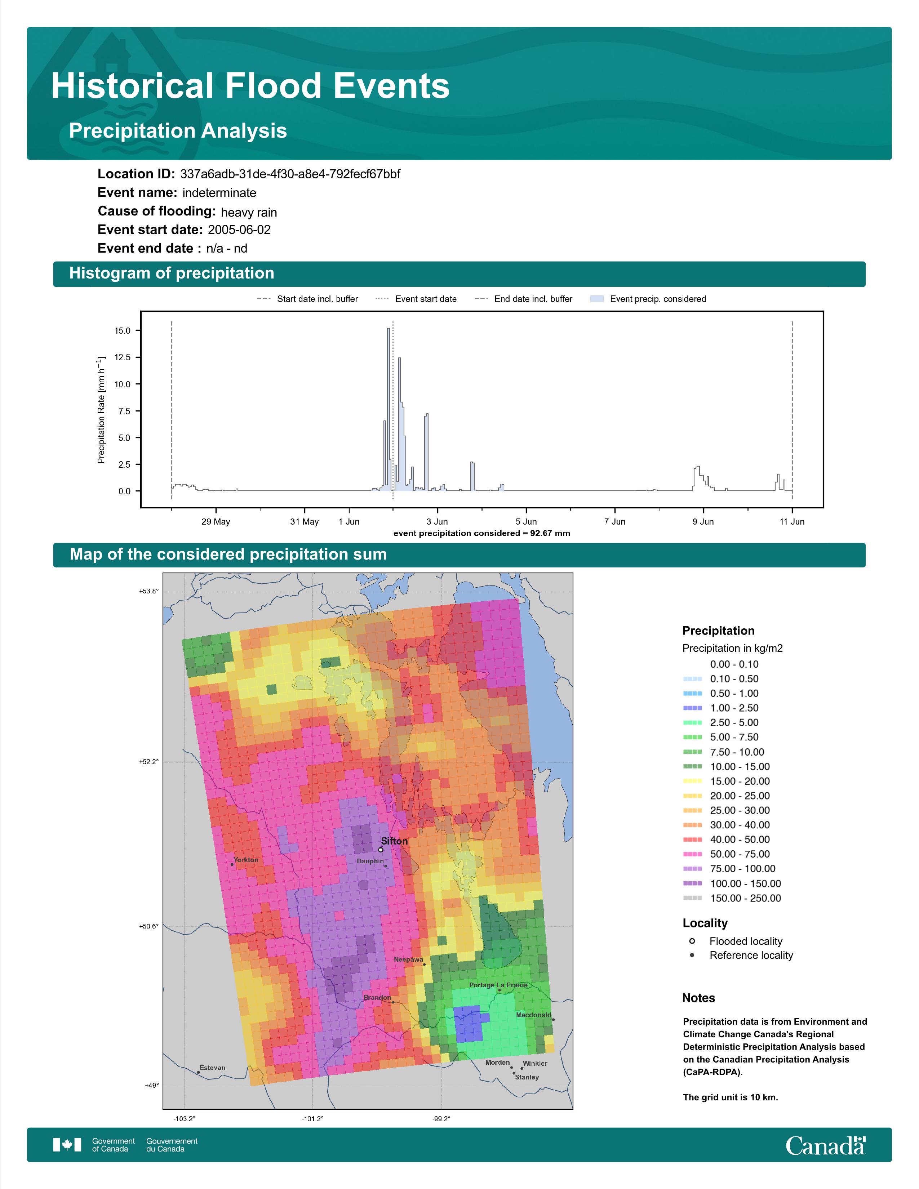This screenshot has height=1189, width=919.
Task: Click the Brandon locality label on map
Action: [x=377, y=997]
